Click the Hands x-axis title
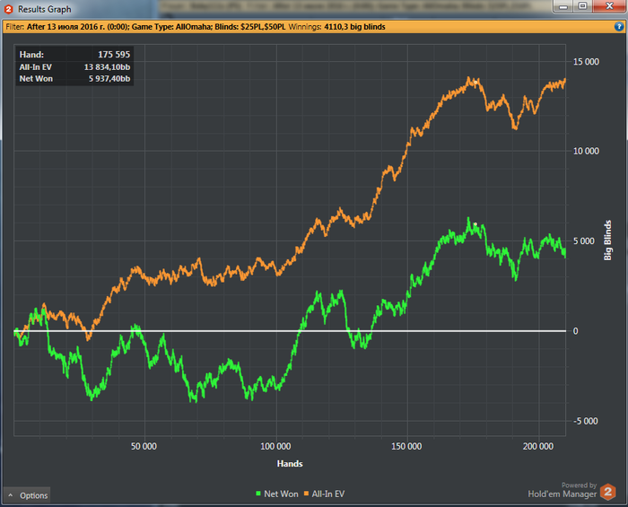Image resolution: width=628 pixels, height=507 pixels. pyautogui.click(x=290, y=464)
